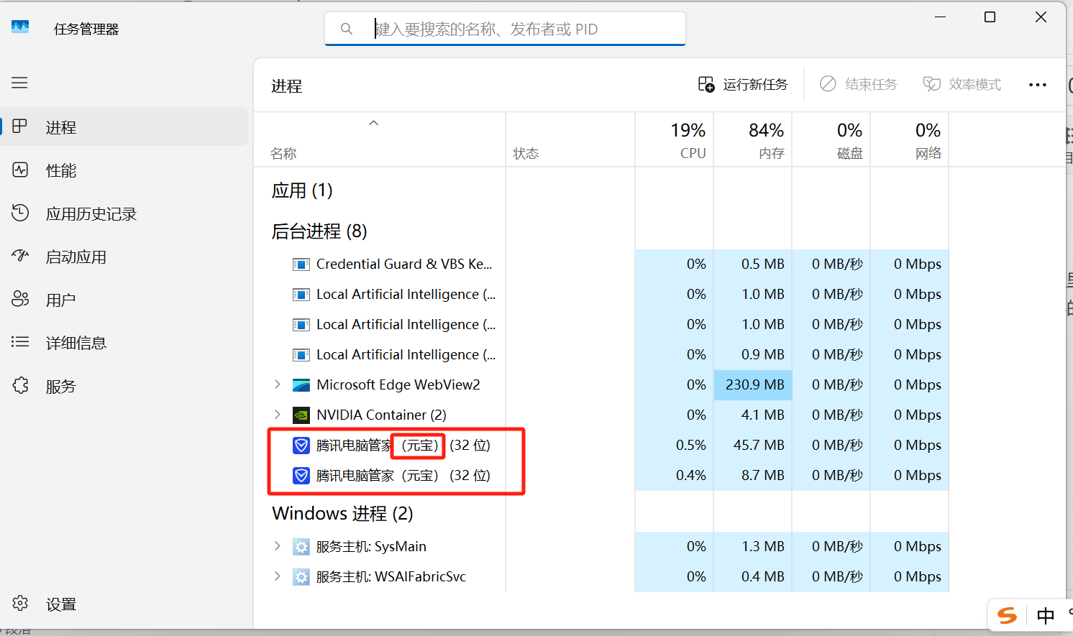Click the 0.4% CPU cell
The height and width of the screenshot is (636, 1073).
pyautogui.click(x=675, y=476)
